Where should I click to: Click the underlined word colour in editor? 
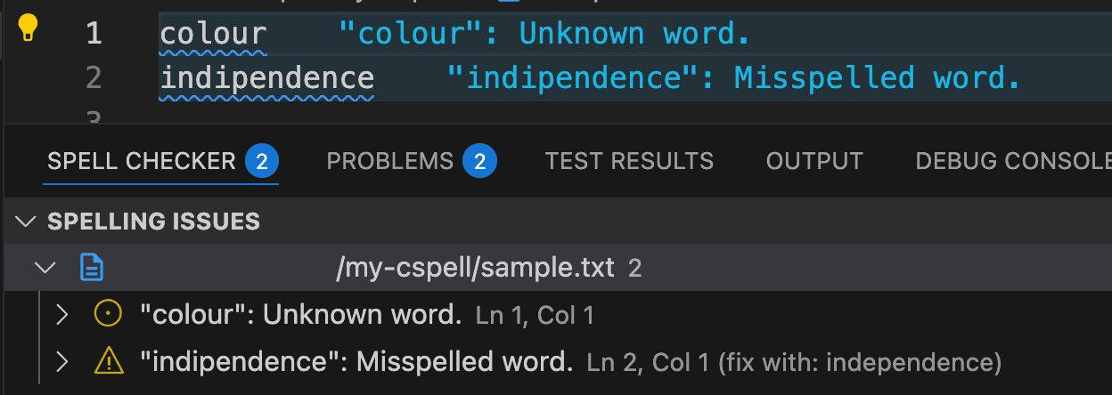point(213,34)
